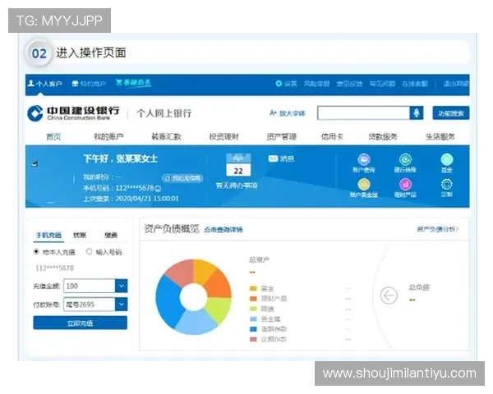Select 给本人充值 radio option

pyautogui.click(x=36, y=252)
